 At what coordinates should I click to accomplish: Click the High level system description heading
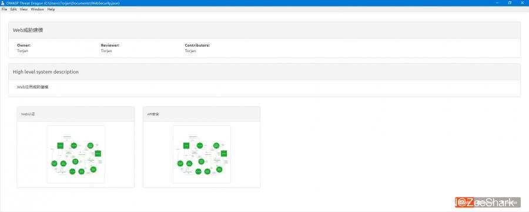pos(45,72)
